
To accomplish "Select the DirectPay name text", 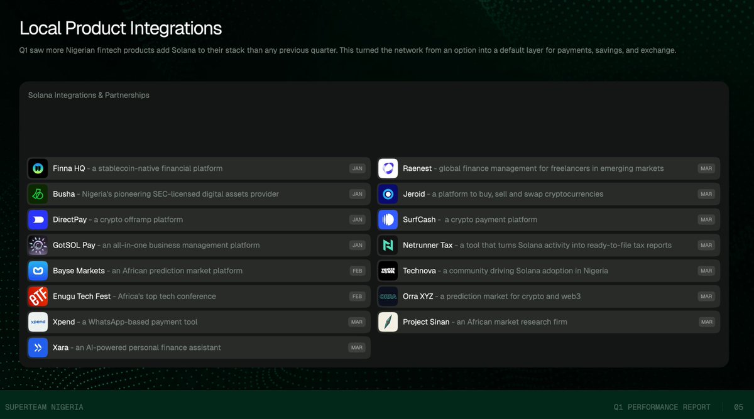I will [x=69, y=220].
